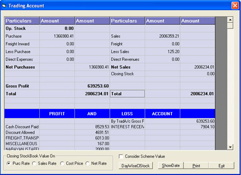The width and height of the screenshot is (241, 175).
Task: Click the Gross Profit label
Action: pos(17,86)
